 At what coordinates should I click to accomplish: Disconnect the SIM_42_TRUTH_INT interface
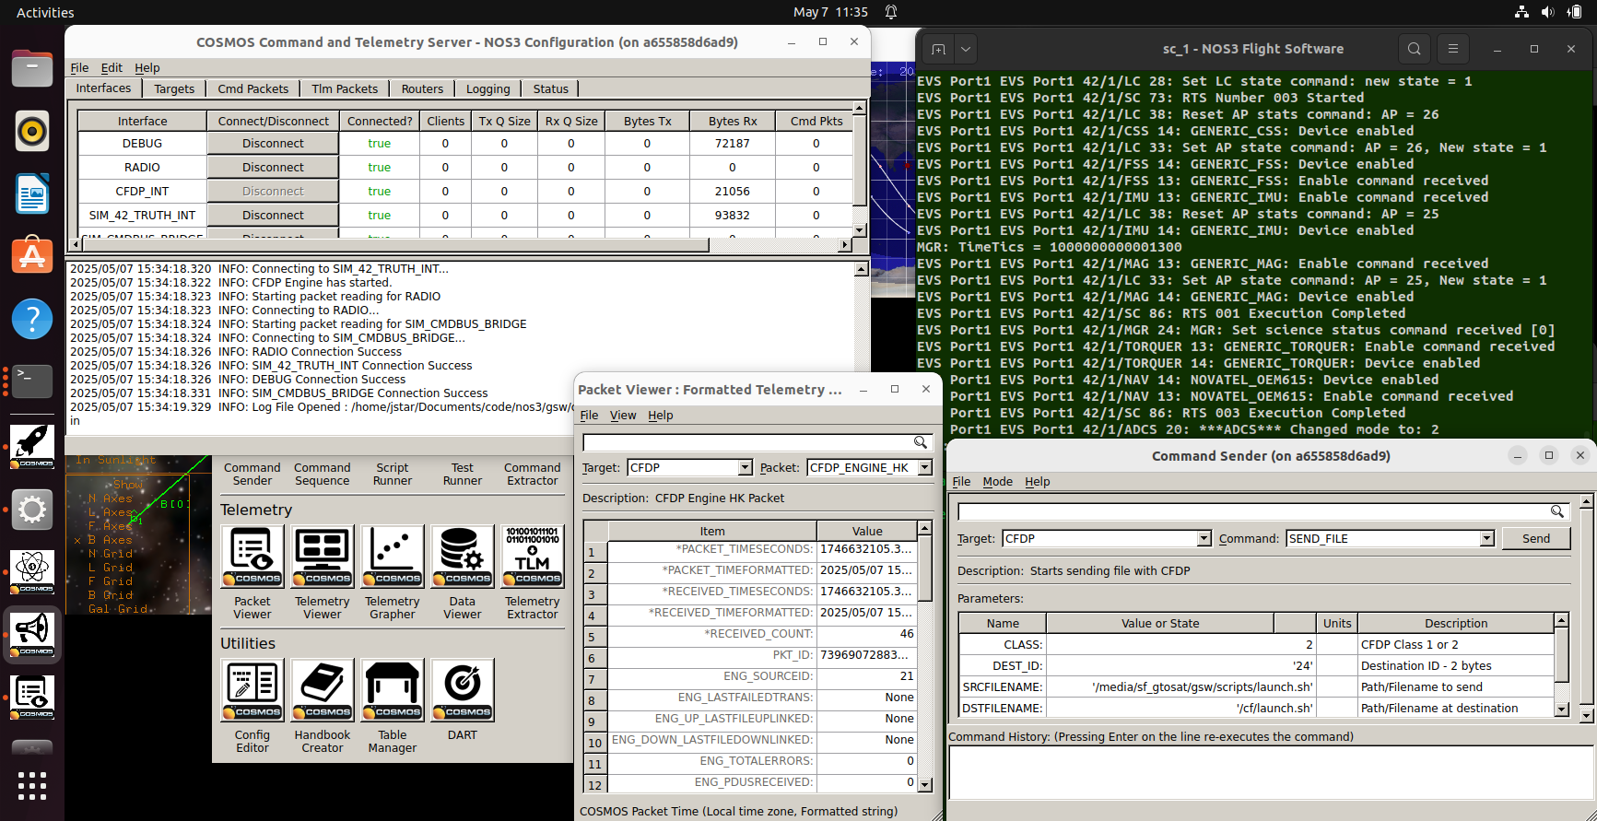(273, 216)
